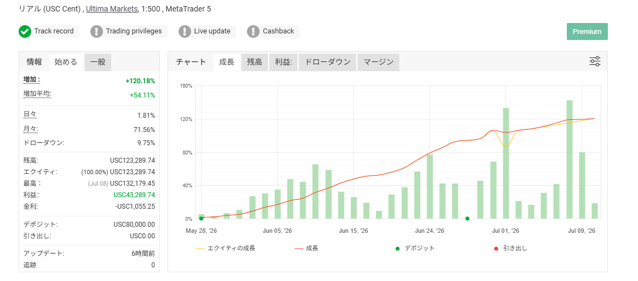
Task: Click the tall bar at Jul 01
Action: pos(506,163)
